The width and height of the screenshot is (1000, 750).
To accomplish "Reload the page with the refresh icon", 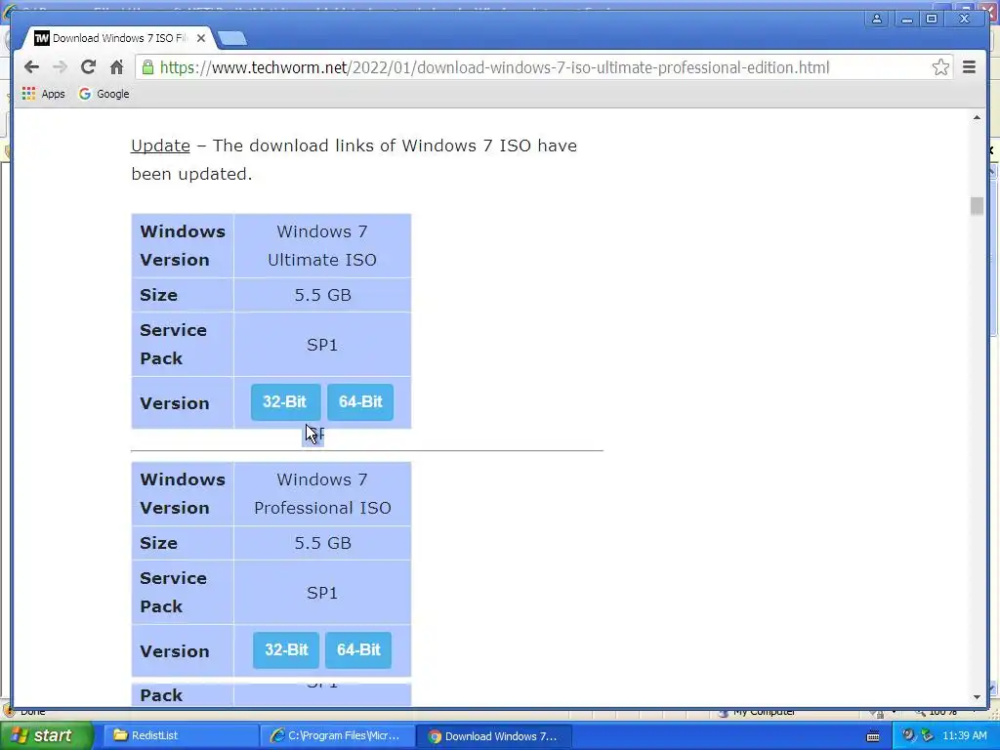I will [x=88, y=67].
